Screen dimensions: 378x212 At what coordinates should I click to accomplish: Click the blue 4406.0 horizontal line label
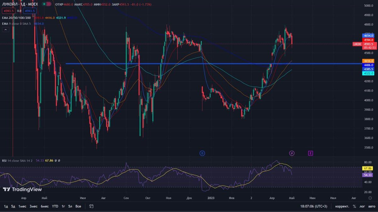point(368,65)
